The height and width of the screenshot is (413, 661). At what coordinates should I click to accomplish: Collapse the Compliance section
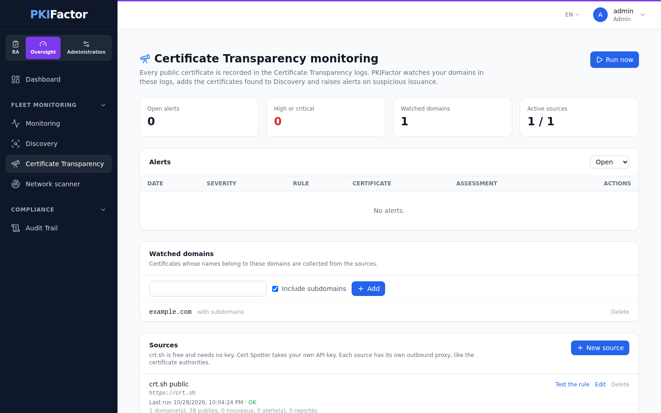coord(59,210)
